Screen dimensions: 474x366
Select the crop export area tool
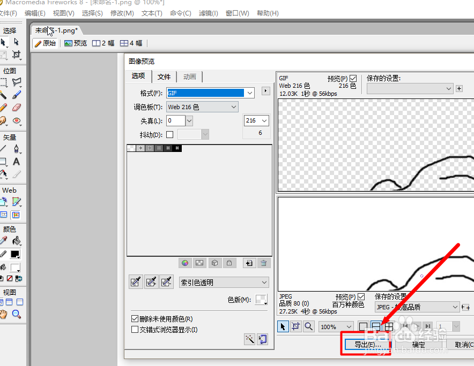tap(295, 326)
